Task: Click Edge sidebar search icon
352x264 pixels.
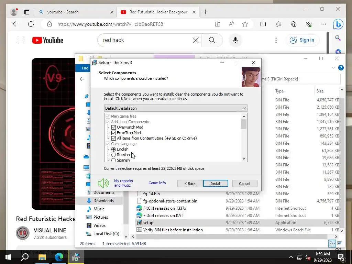Action: [x=338, y=38]
